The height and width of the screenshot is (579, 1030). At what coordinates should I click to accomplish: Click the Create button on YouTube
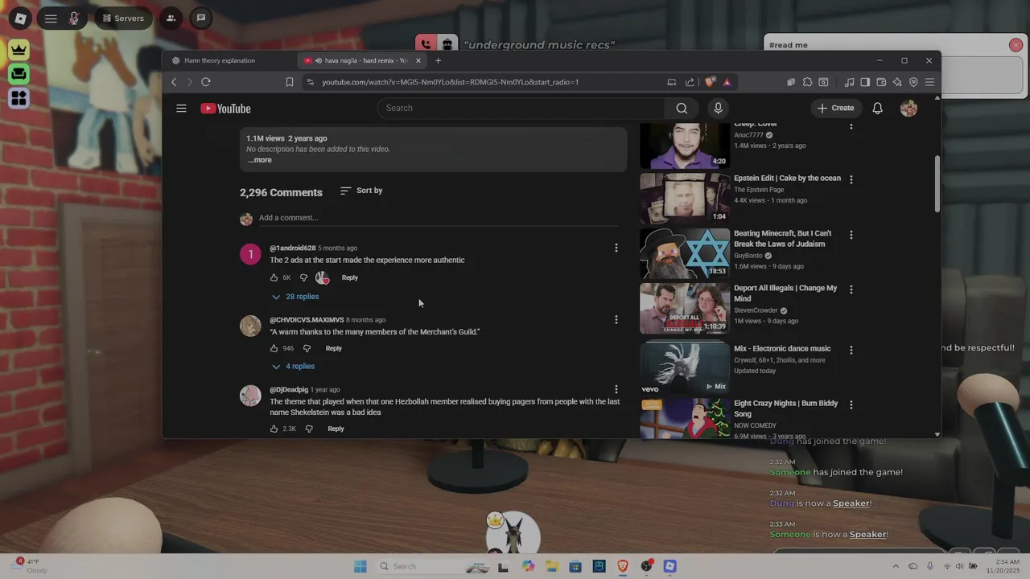(836, 108)
